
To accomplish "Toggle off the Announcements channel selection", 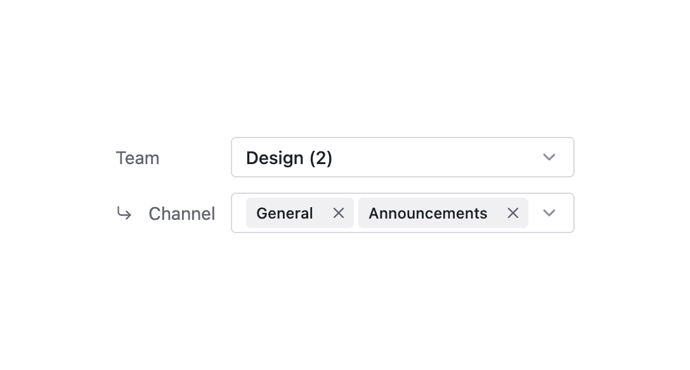I will click(513, 213).
